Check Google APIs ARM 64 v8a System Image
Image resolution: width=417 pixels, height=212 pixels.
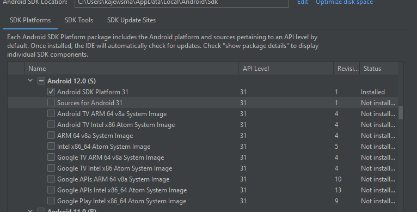point(51,179)
